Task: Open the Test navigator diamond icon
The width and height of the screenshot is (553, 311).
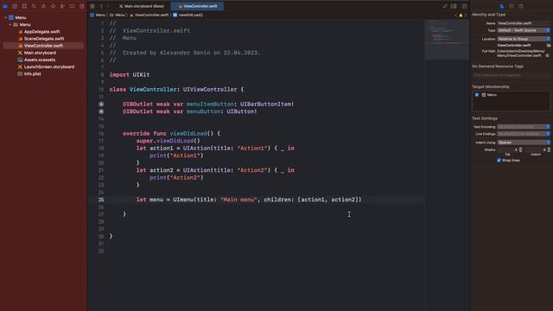Action: pyautogui.click(x=53, y=6)
